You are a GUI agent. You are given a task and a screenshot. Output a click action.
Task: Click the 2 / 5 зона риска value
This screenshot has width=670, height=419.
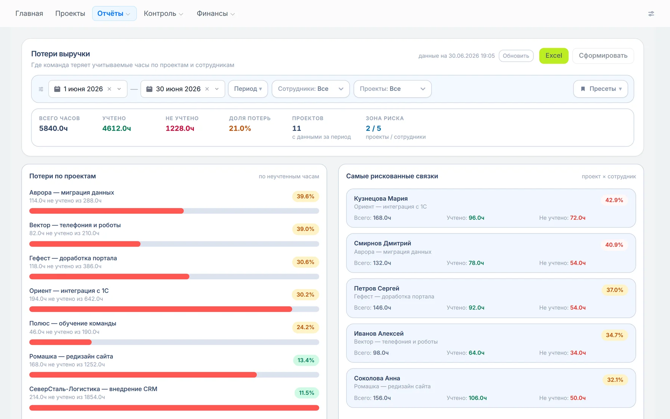373,128
